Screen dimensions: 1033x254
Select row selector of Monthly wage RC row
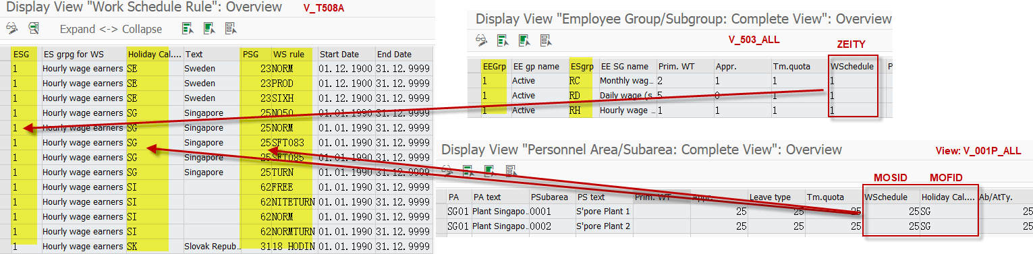click(474, 80)
